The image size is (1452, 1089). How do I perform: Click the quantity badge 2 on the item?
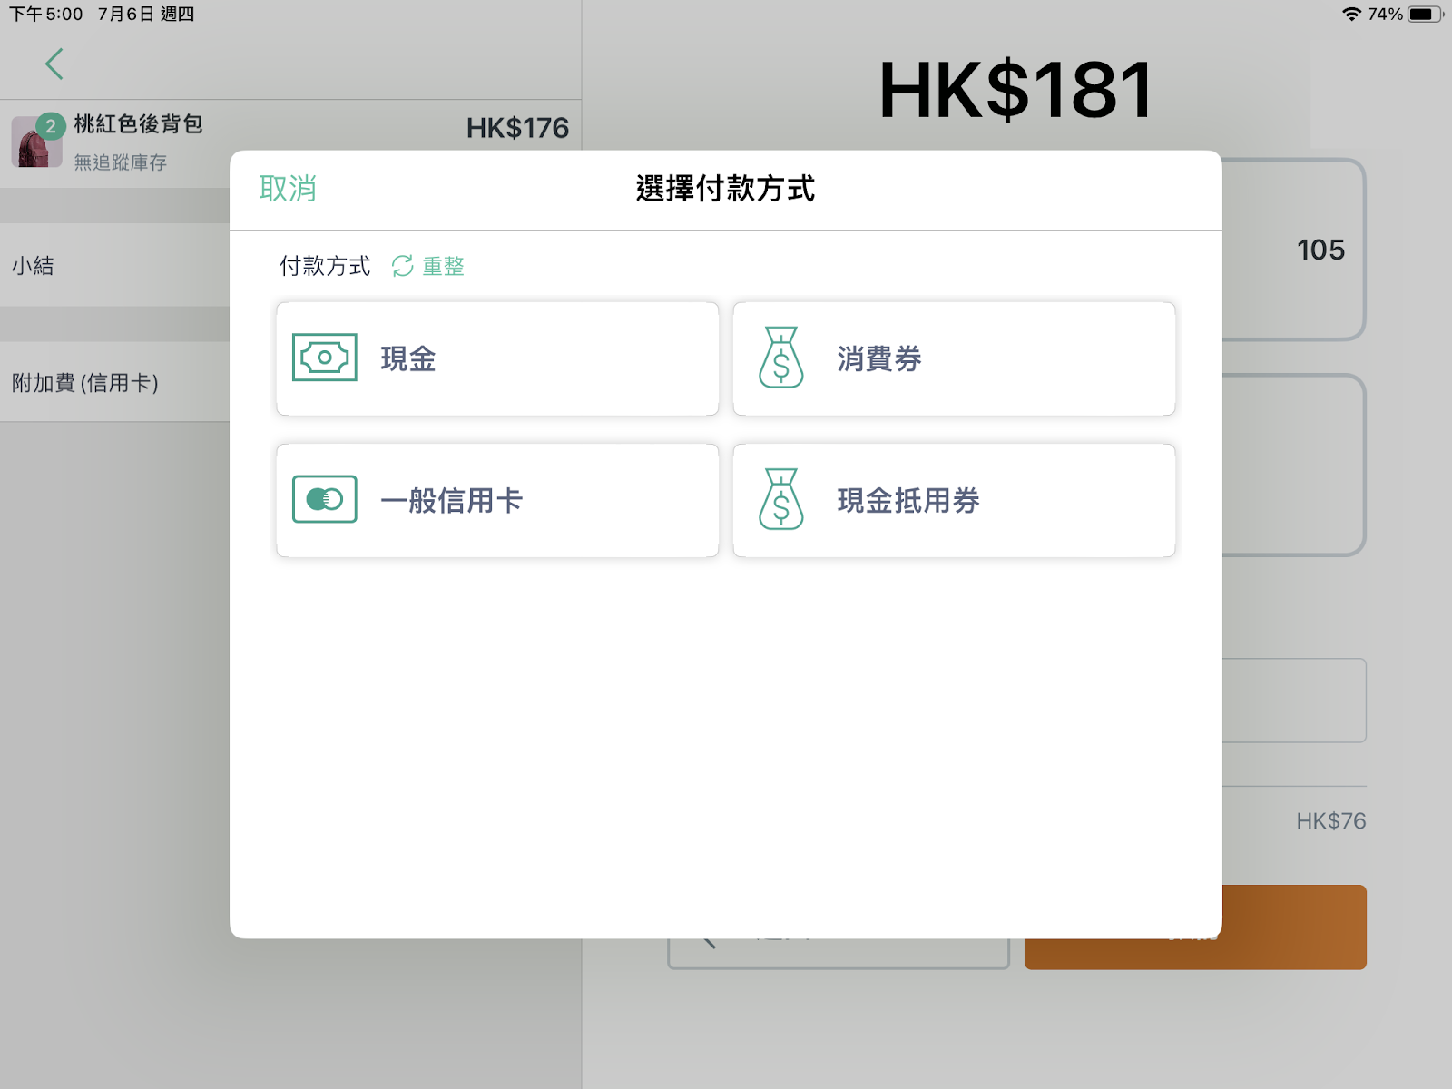(x=51, y=126)
